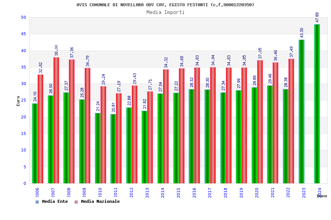
Task: Click the Media Nazionale legend label
Action: [x=100, y=201]
